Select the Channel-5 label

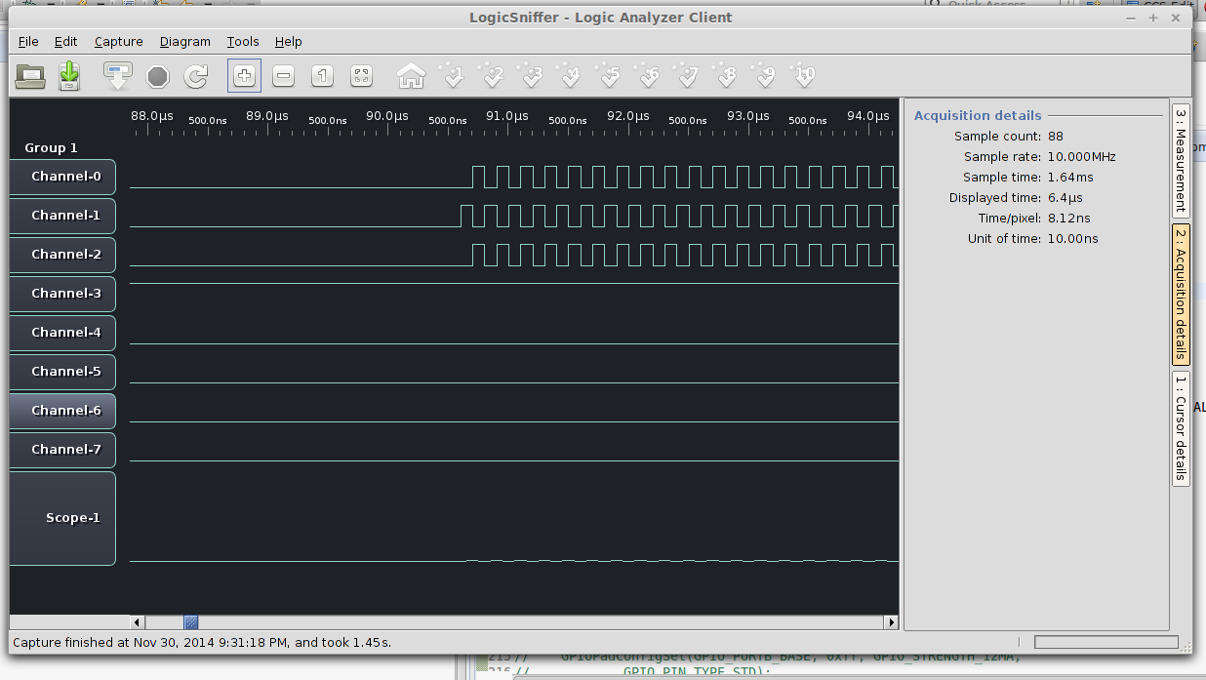tap(62, 372)
